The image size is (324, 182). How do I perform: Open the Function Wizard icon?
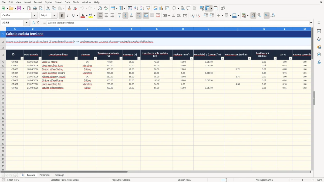click(33, 23)
